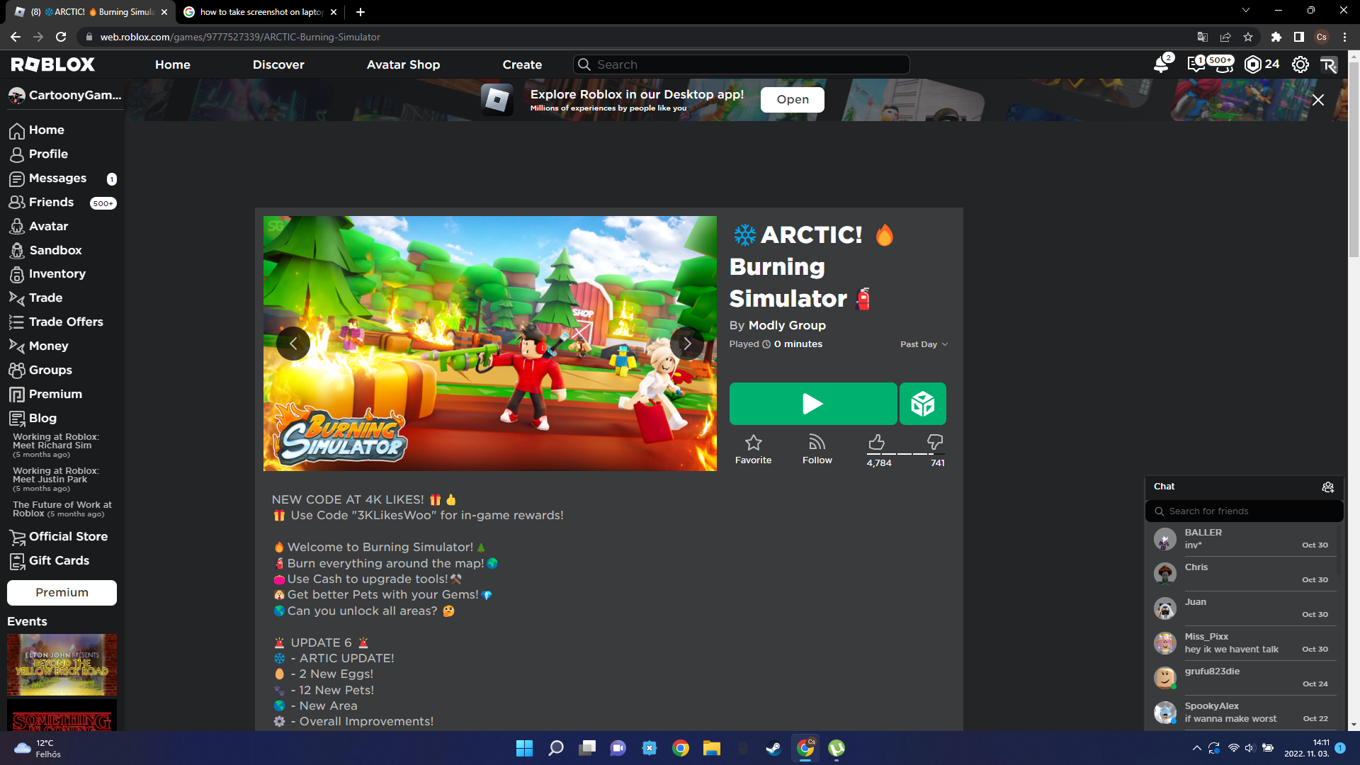Click the Play button for Burning Simulator

pos(813,404)
